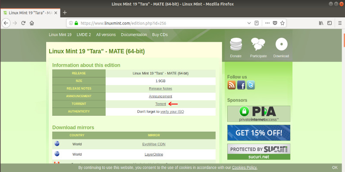This screenshot has width=345, height=172.
Task: Click the MIRROR column header
Action: coord(154,135)
